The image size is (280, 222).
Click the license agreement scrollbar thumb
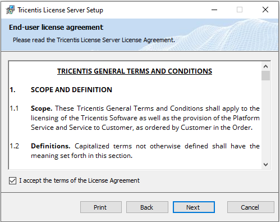click(265, 75)
